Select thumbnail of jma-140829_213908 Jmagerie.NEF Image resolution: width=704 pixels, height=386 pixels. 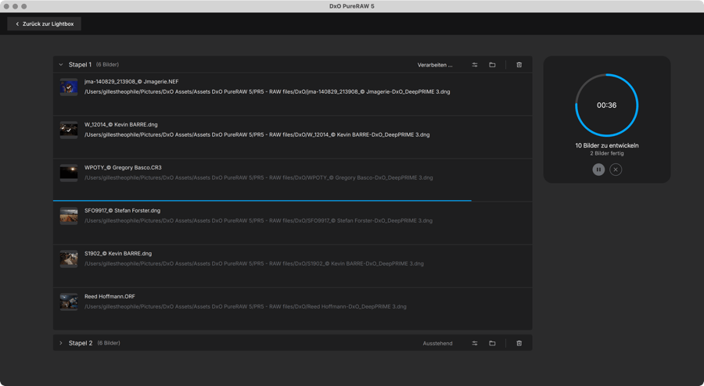(x=69, y=87)
